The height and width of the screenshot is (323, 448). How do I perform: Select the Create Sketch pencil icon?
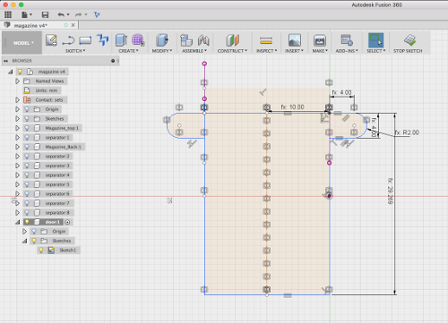tap(51, 40)
